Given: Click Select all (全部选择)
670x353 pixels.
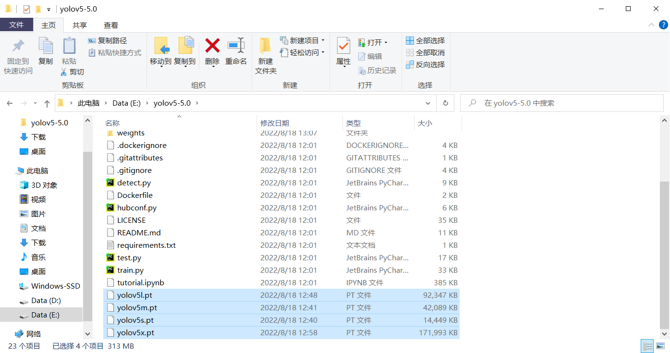Looking at the screenshot, I should pyautogui.click(x=426, y=40).
